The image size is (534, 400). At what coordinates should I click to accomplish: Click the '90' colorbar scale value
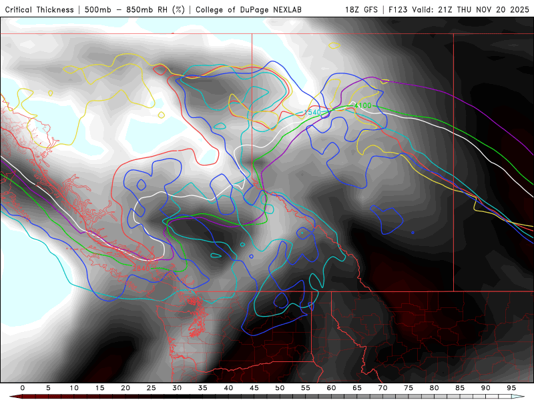[485, 388]
